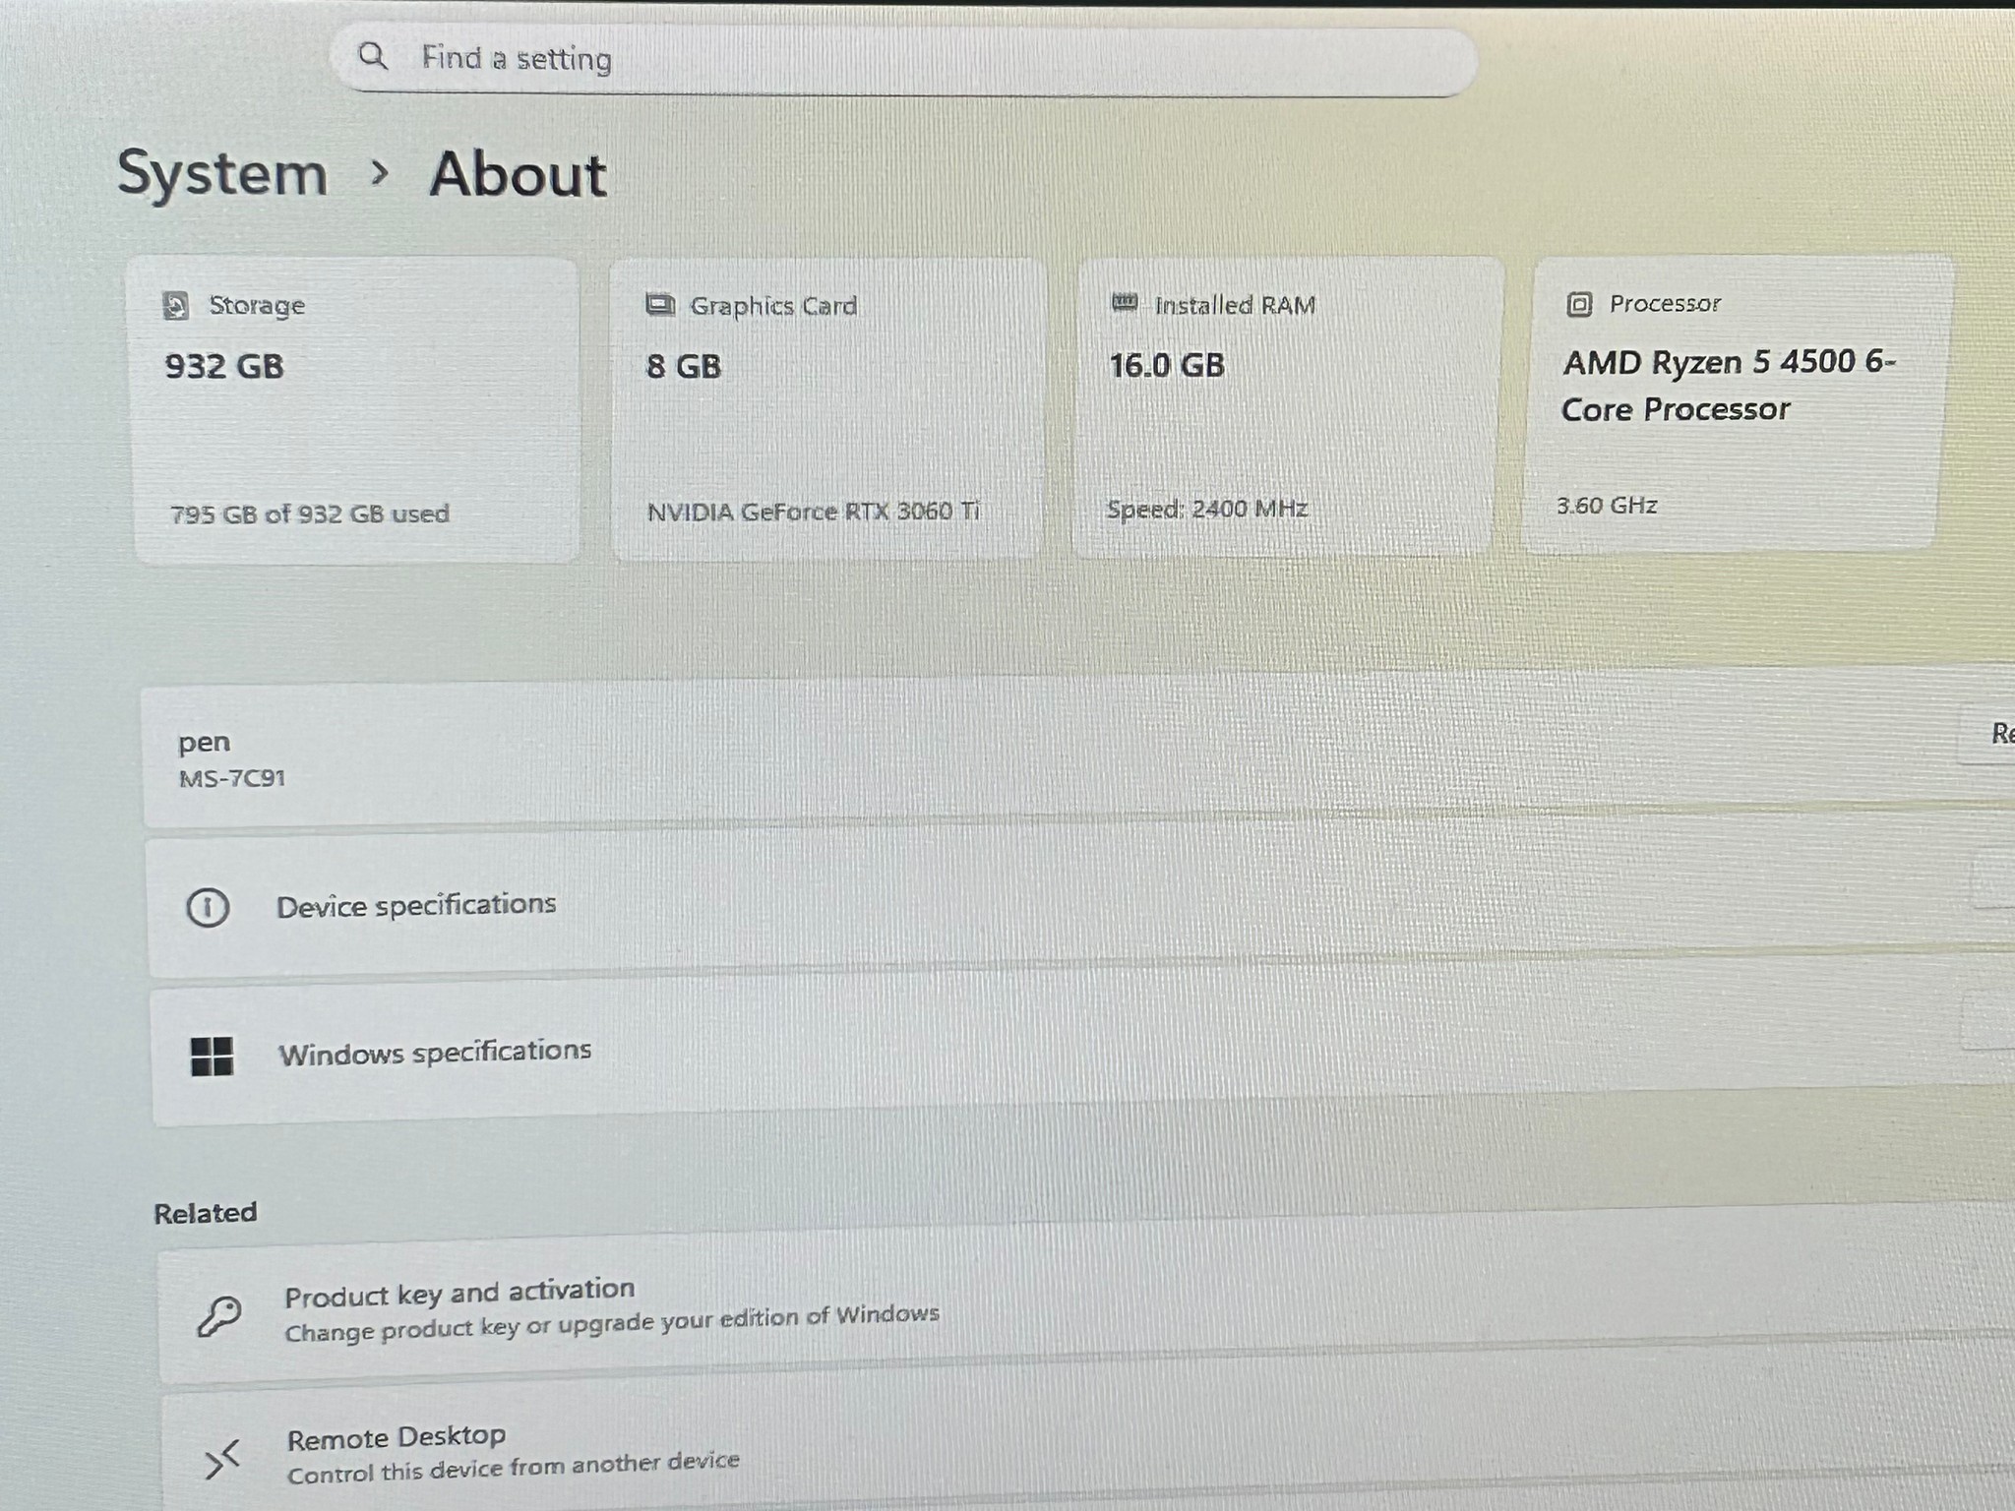The height and width of the screenshot is (1511, 2015).
Task: Click "795 GB of 932 GB used" text
Action: (310, 514)
